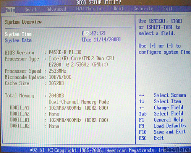
Task: Click the F10 key label
Action: tap(142, 132)
